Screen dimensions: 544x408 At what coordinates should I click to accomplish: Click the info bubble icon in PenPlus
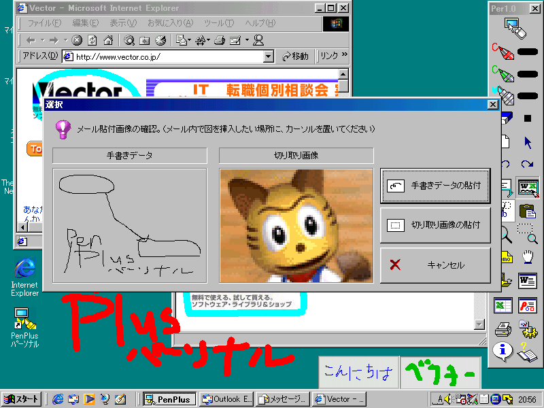pos(503,352)
